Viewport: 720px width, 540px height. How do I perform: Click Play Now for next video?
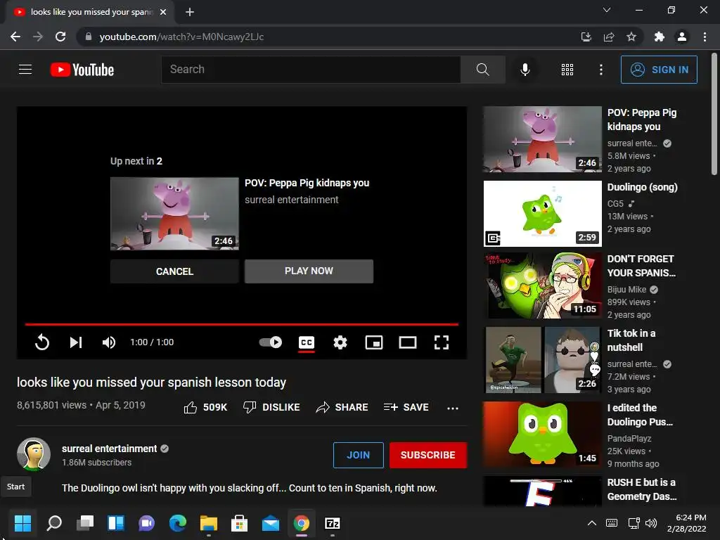(309, 271)
